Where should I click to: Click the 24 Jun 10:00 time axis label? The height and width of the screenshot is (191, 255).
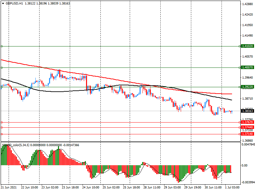point(91,187)
